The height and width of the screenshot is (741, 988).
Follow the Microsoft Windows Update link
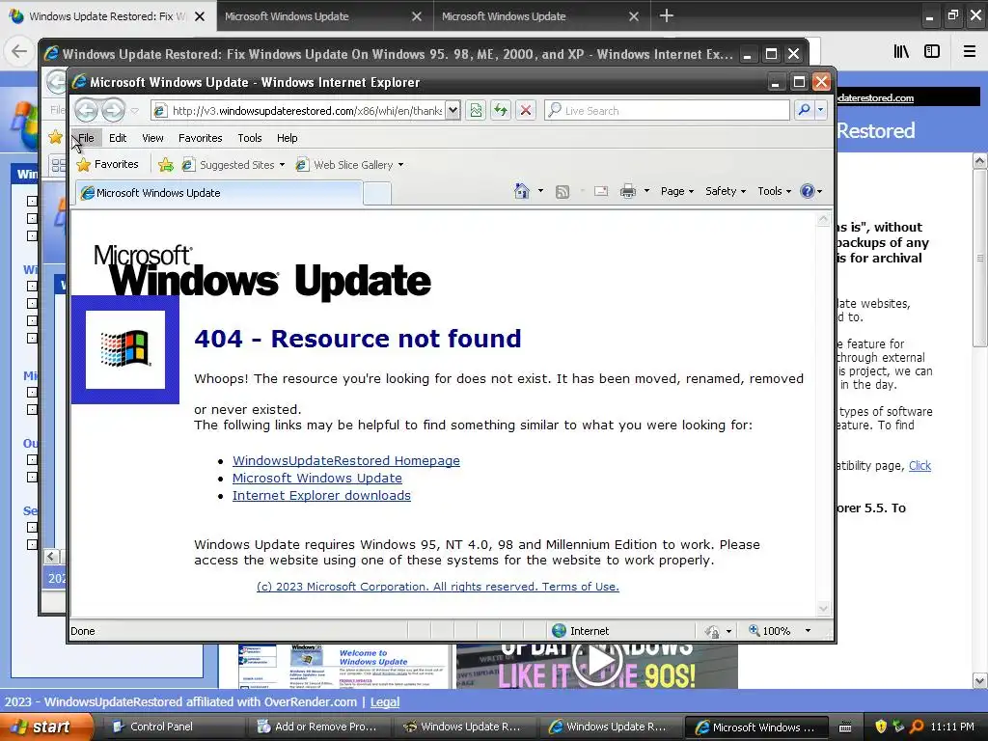(x=316, y=479)
